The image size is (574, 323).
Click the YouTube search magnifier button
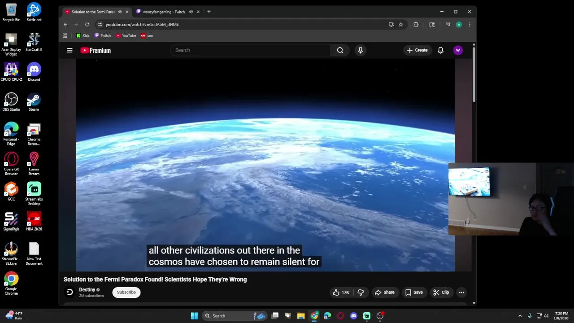click(x=340, y=50)
